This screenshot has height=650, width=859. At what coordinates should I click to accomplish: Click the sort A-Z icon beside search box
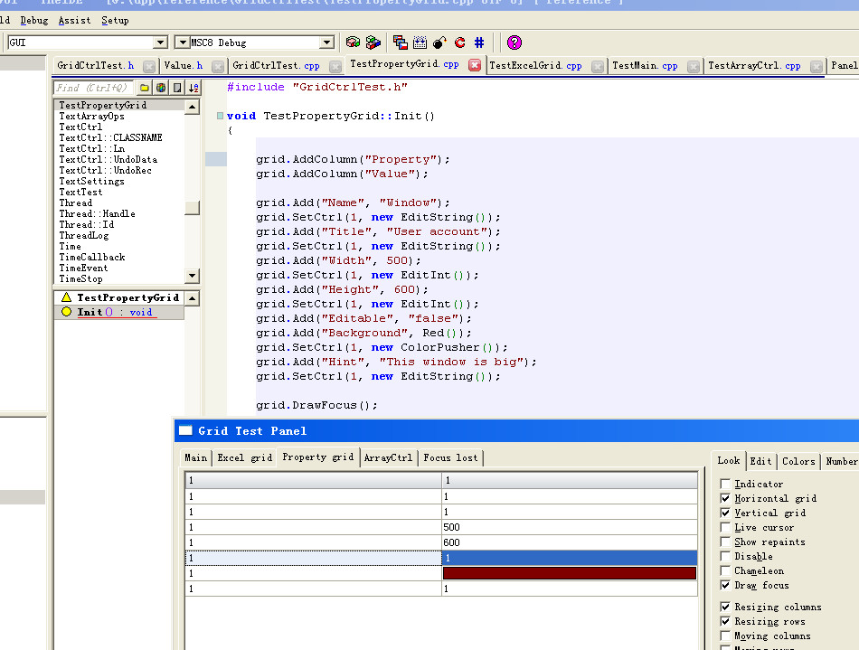pos(193,88)
